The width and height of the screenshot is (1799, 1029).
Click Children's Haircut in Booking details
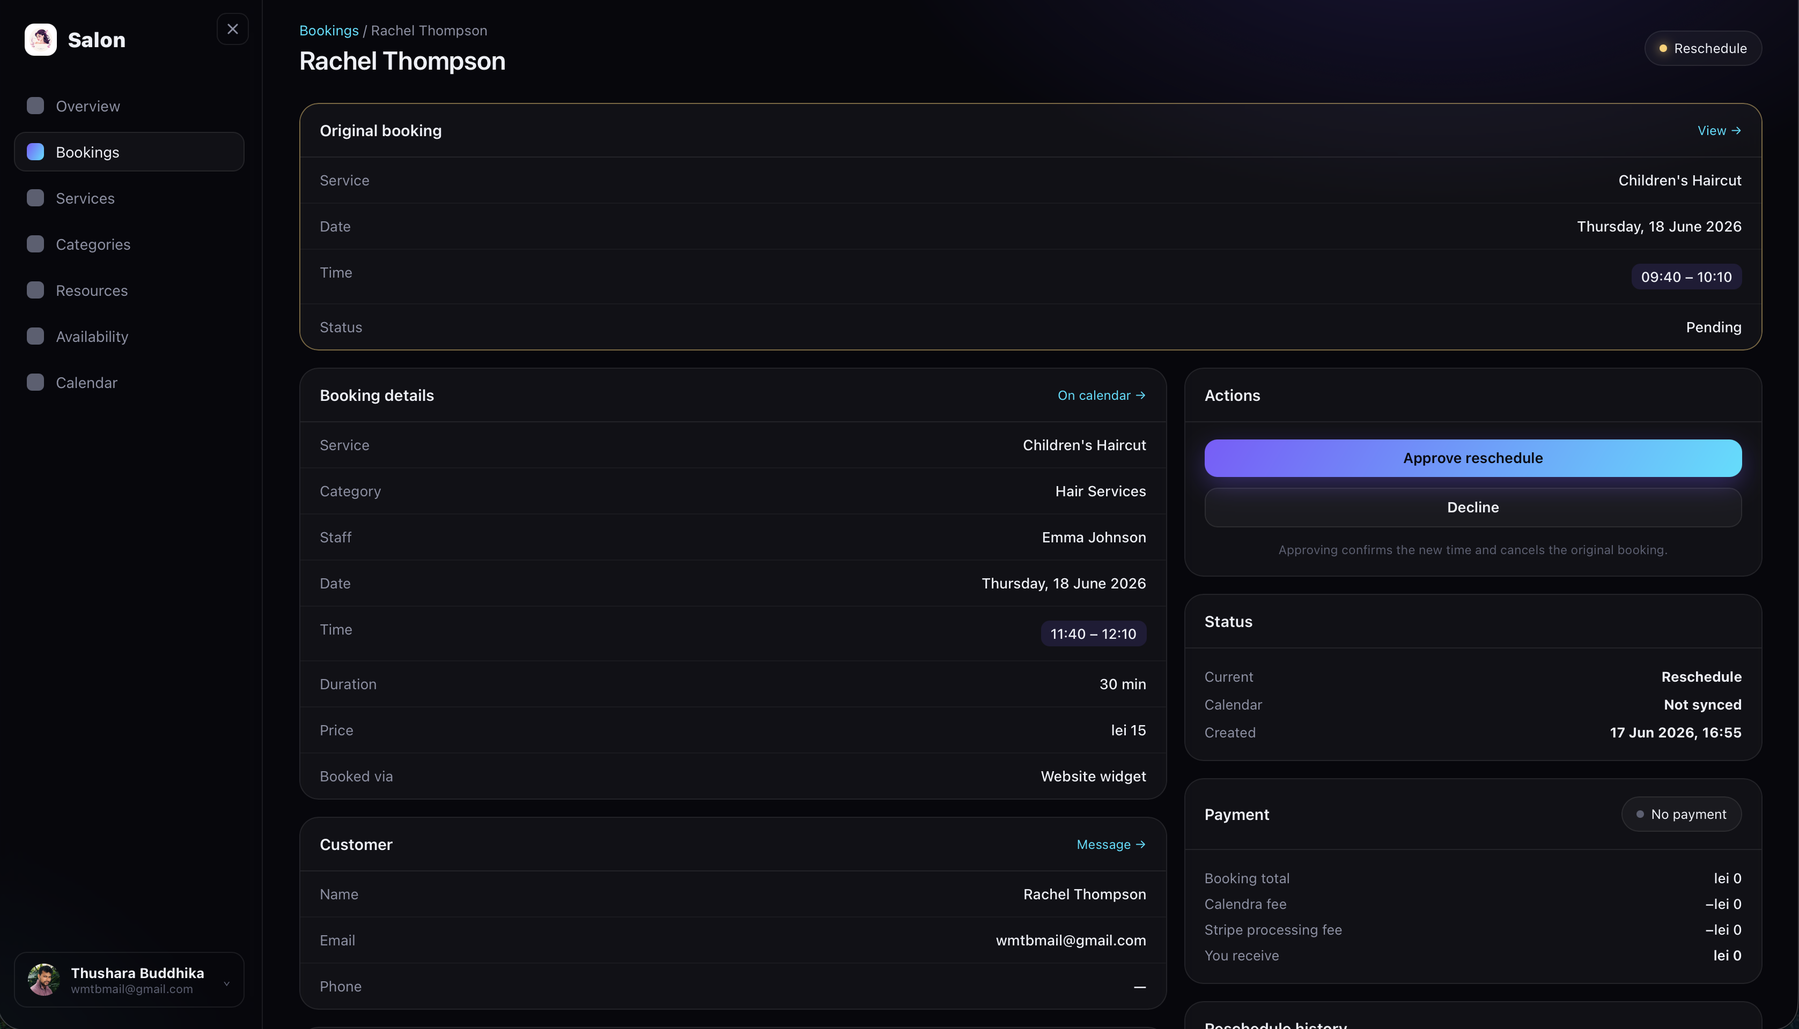1084,445
